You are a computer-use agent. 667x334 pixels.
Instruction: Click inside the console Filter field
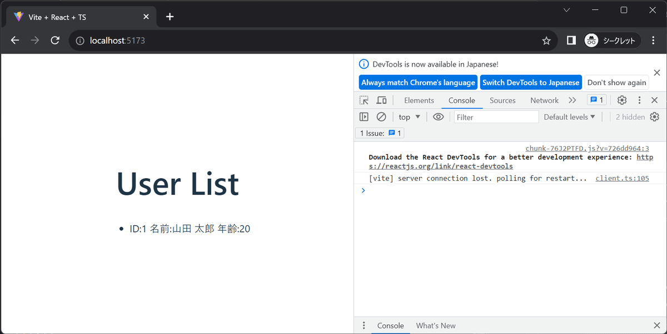495,117
